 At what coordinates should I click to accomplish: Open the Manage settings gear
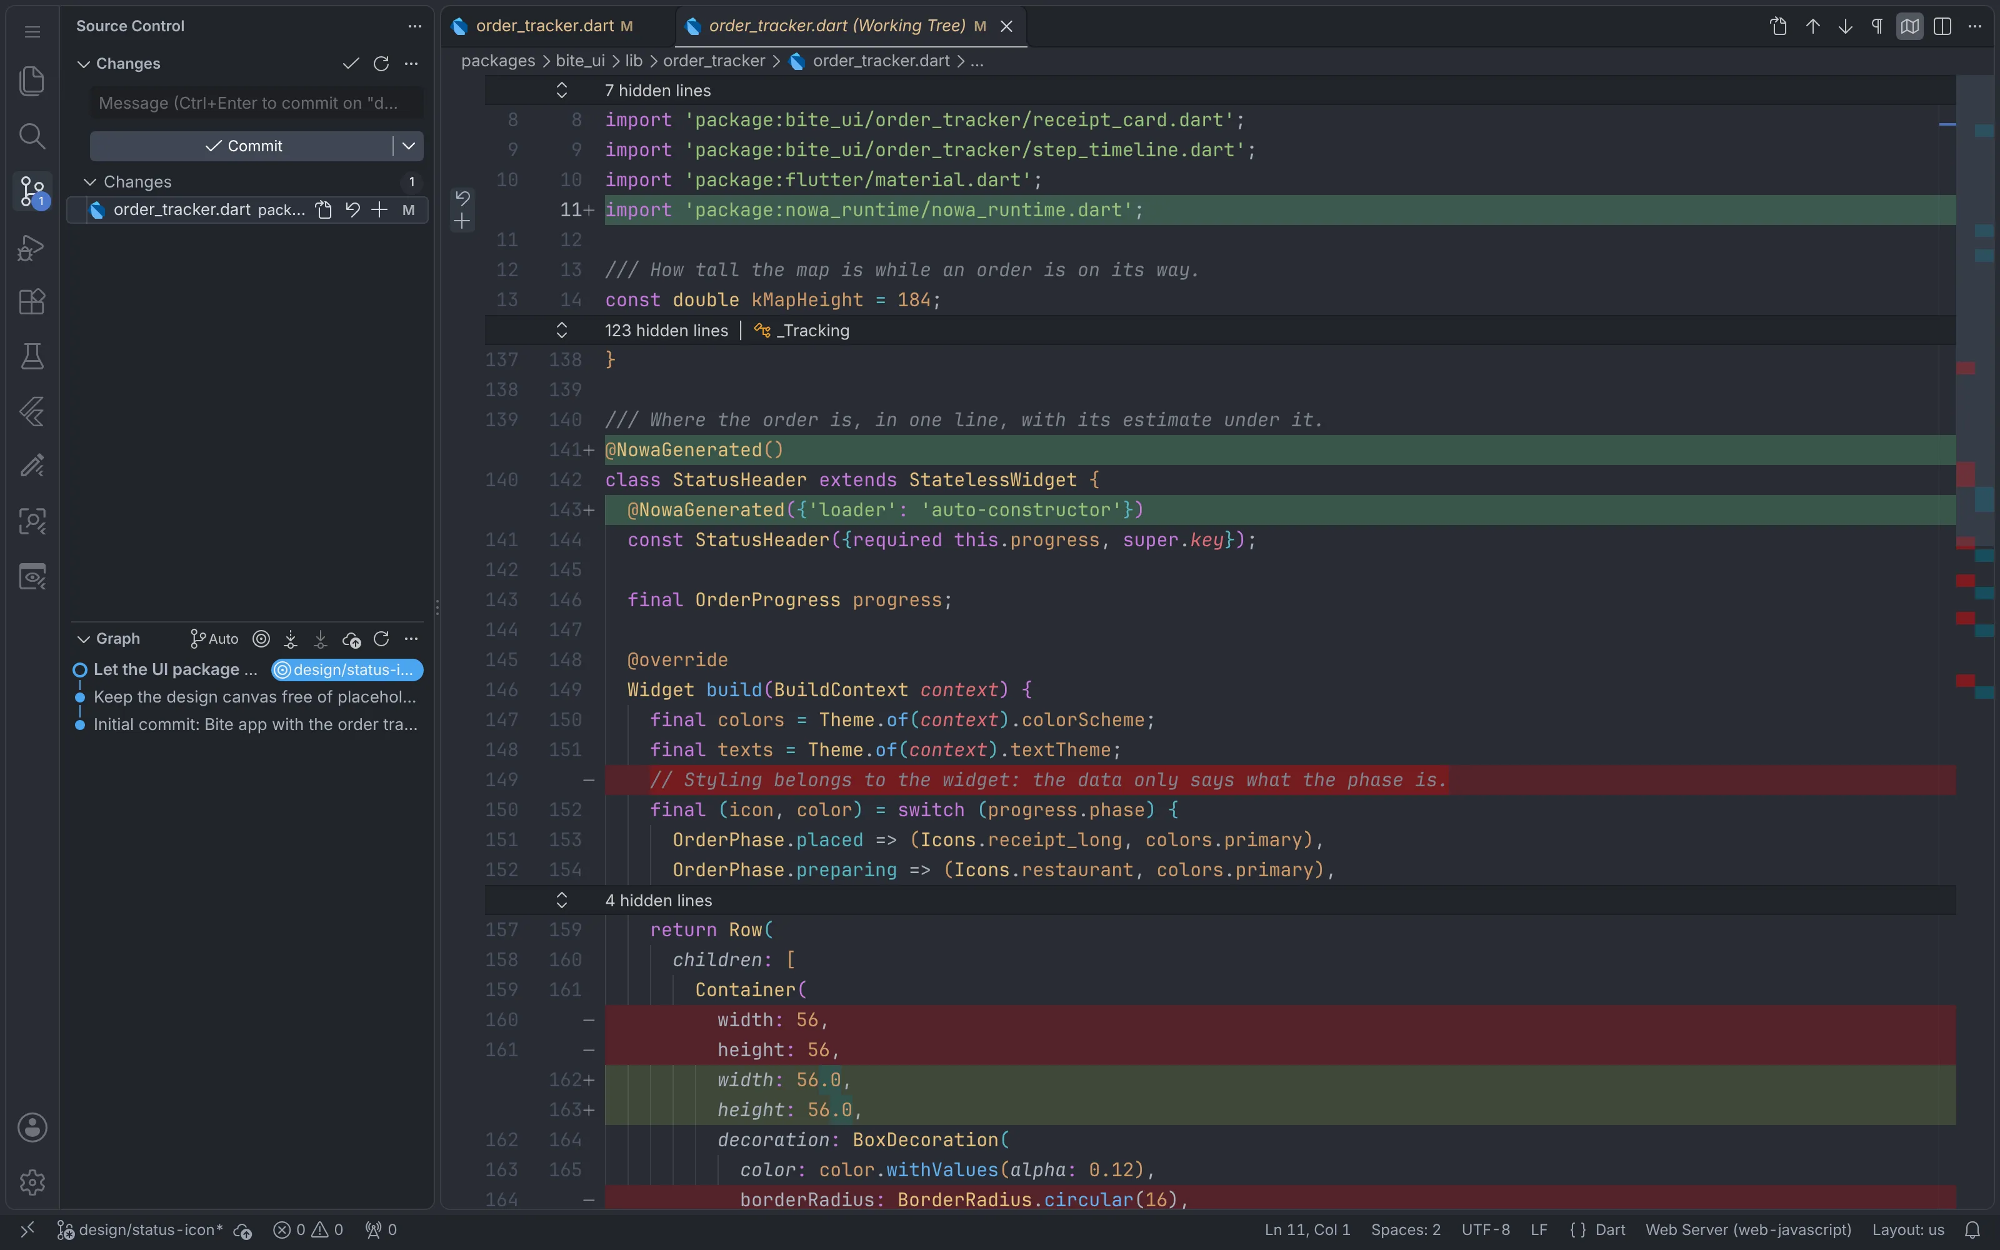click(32, 1182)
